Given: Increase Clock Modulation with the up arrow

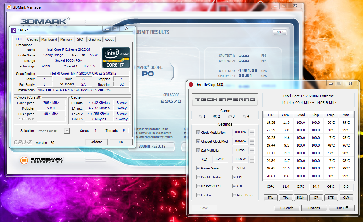Looking at the screenshot, I should (x=252, y=131).
